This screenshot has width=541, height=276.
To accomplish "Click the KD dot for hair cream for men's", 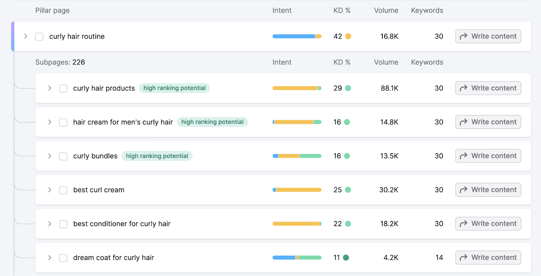I will click(x=347, y=122).
